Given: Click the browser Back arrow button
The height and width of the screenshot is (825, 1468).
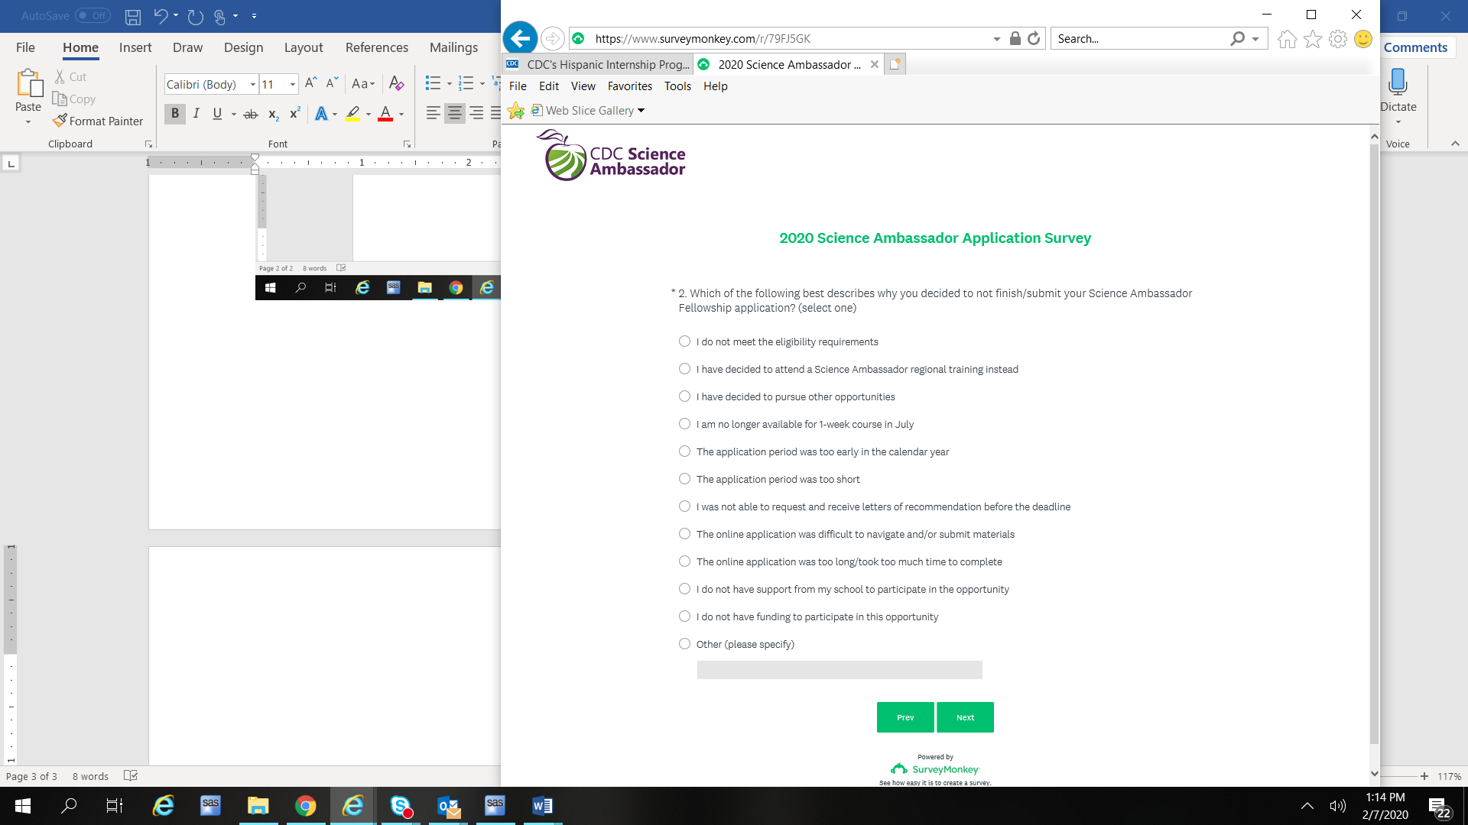Looking at the screenshot, I should point(520,38).
